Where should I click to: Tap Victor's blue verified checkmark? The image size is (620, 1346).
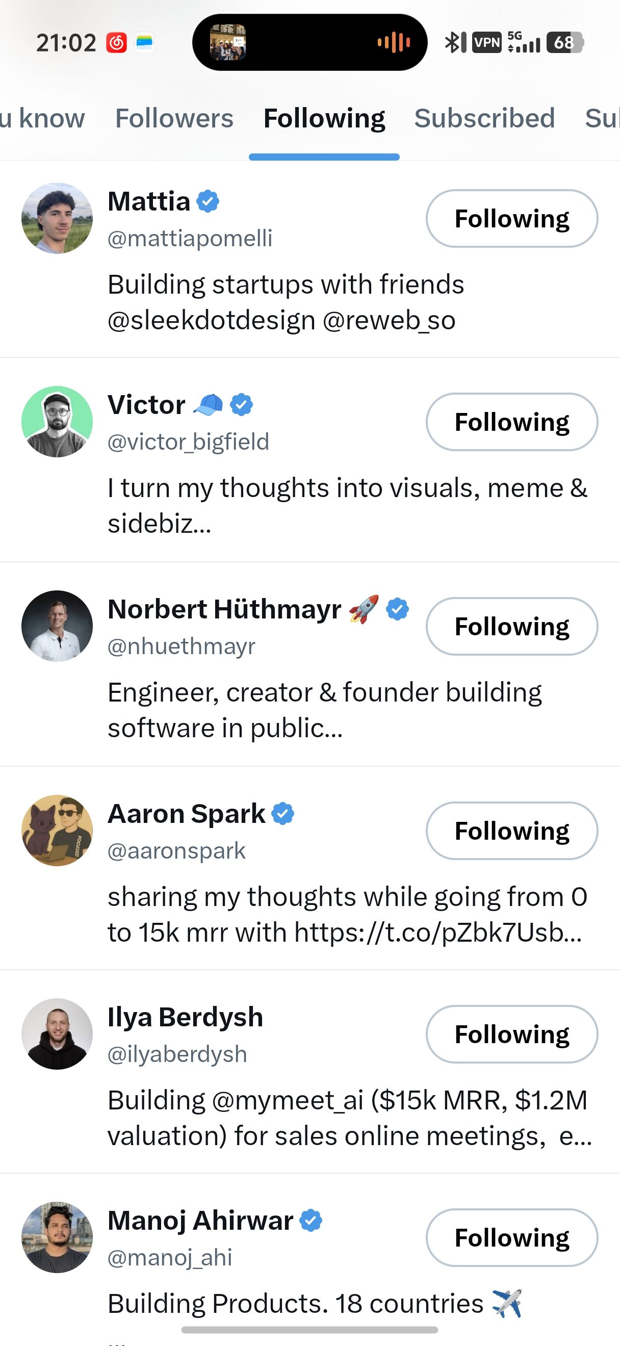(241, 405)
